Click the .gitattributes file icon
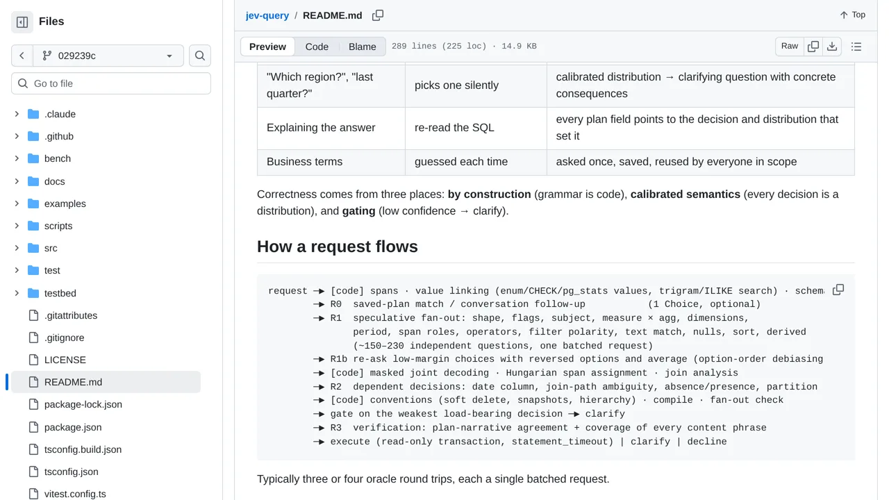This screenshot has width=889, height=500. pyautogui.click(x=33, y=315)
